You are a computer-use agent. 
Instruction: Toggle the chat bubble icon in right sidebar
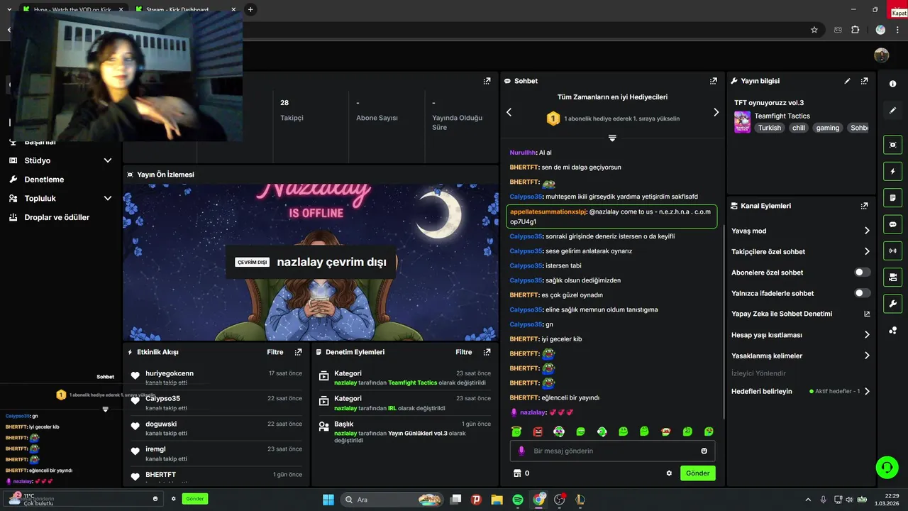point(892,224)
